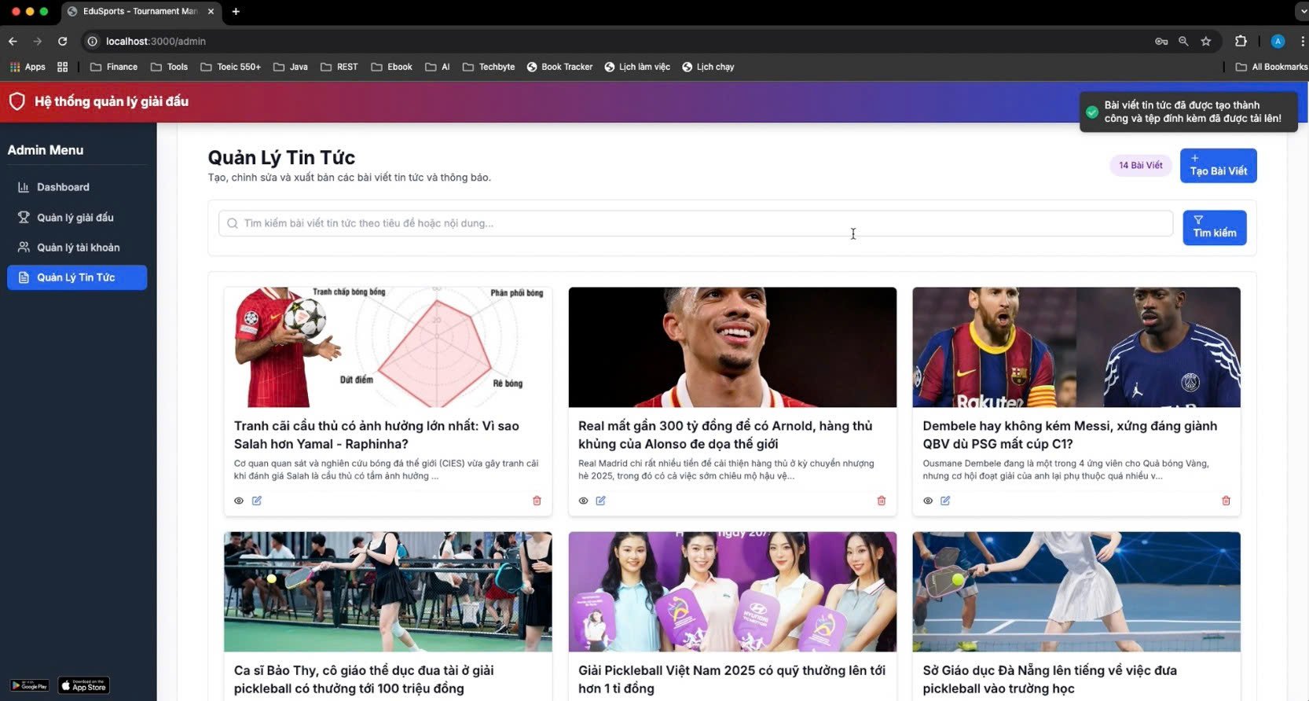Viewport: 1309px width, 701px height.
Task: Open the Finance bookmark folder
Action: click(x=114, y=67)
